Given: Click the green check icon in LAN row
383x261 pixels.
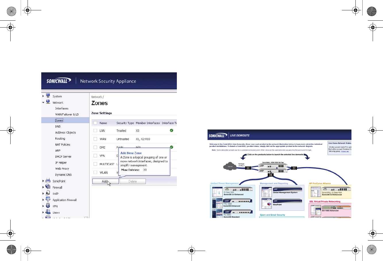Looking at the screenshot, I should (171, 130).
